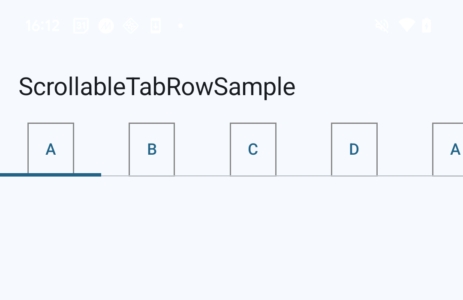Tap the diamond-shaped notification icon

[x=131, y=26]
